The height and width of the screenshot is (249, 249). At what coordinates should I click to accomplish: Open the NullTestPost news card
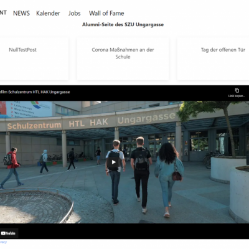point(34,59)
